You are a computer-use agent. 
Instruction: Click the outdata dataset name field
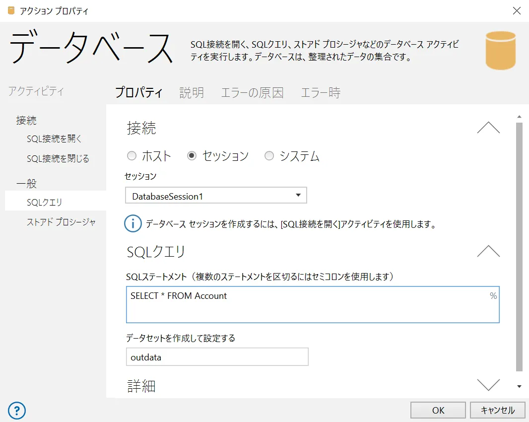point(217,357)
